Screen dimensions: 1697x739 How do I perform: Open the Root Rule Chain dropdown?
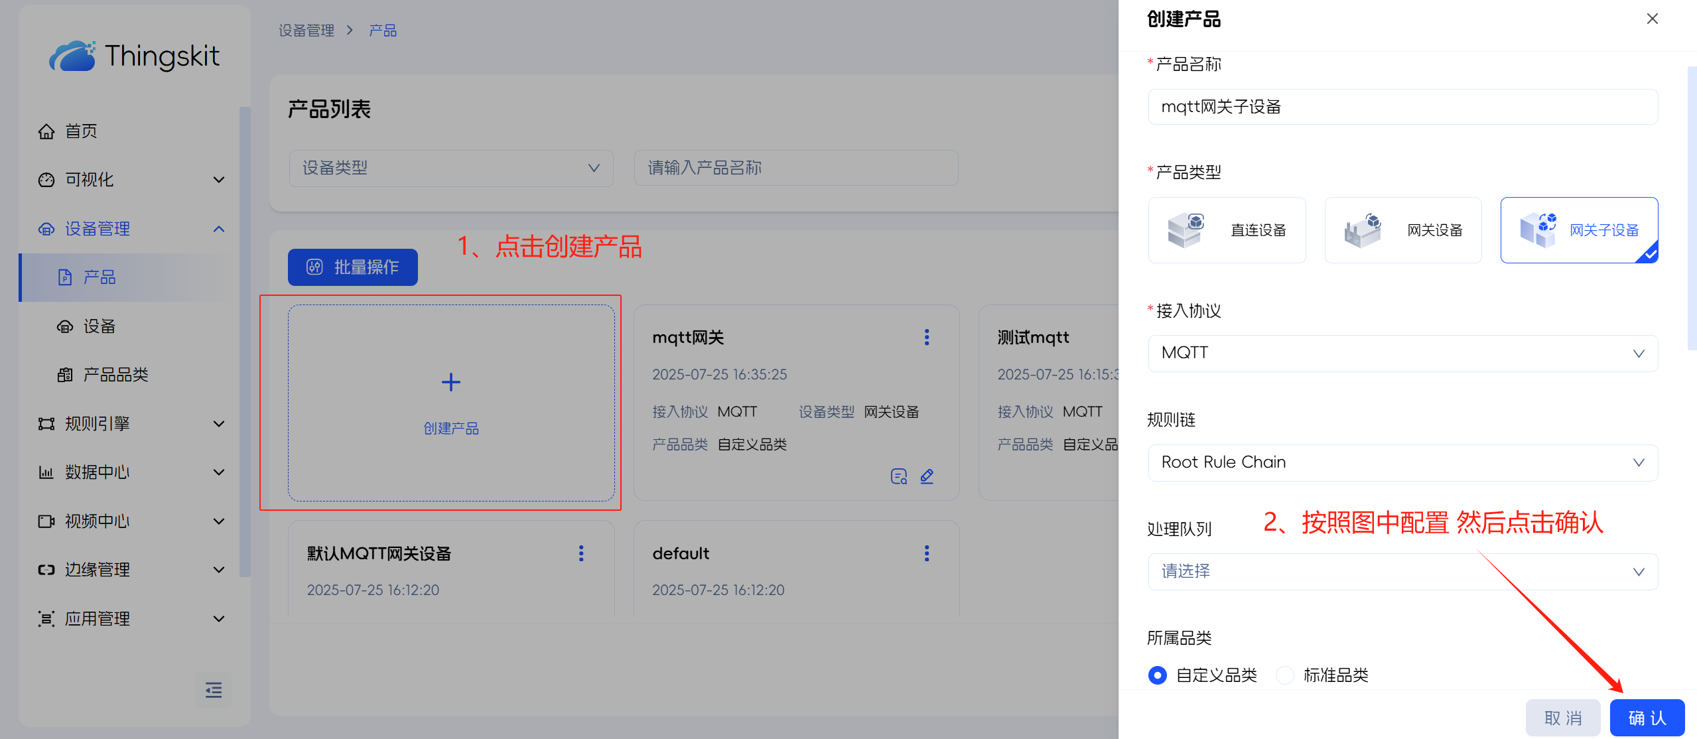(x=1402, y=462)
